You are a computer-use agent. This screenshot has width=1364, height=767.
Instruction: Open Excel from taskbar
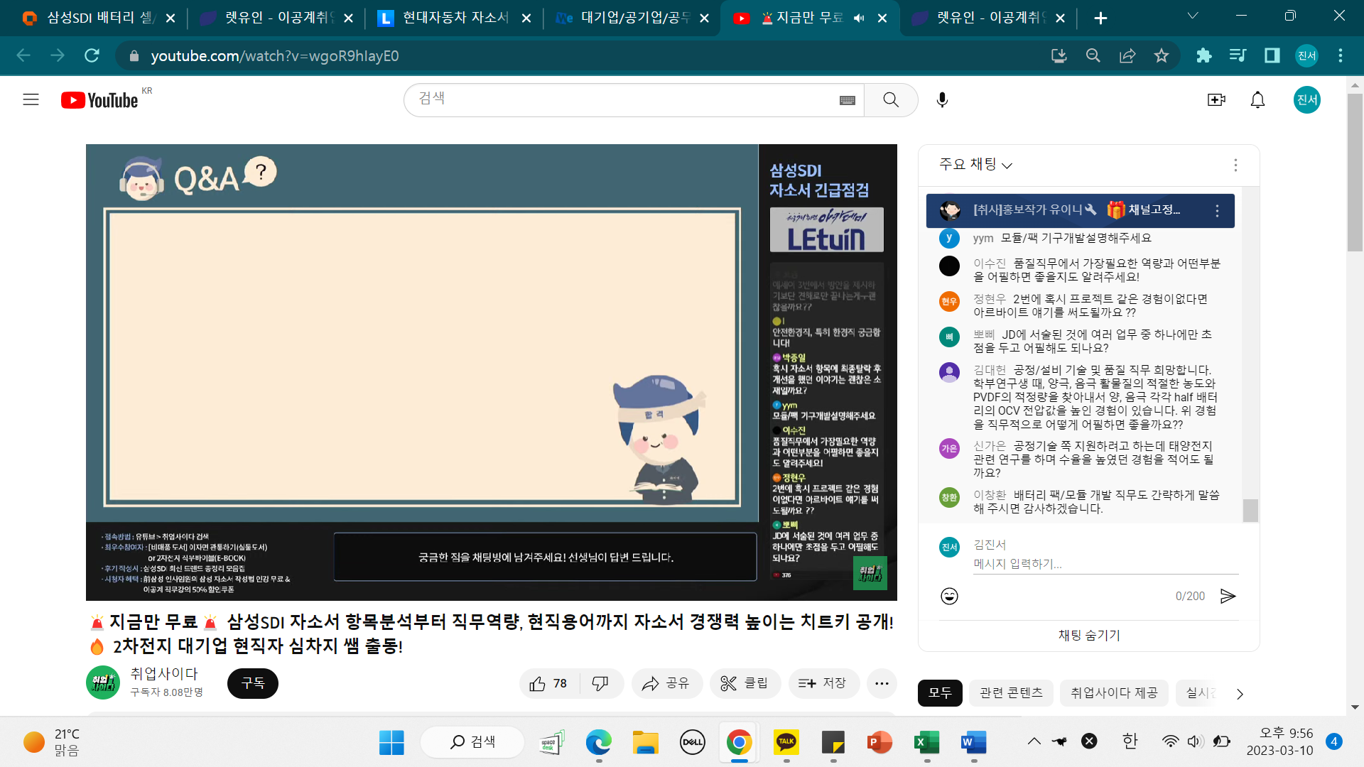(x=926, y=742)
